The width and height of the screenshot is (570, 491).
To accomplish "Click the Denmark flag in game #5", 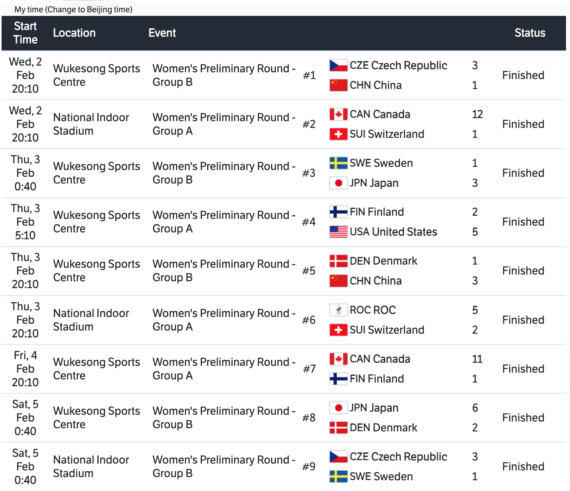I will (x=338, y=261).
